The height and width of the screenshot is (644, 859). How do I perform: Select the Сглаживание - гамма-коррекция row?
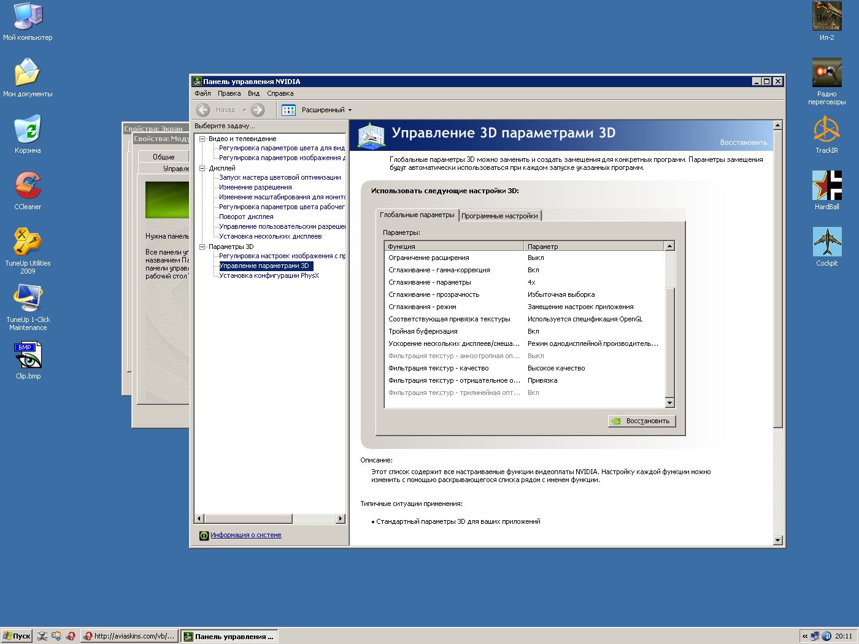pos(525,270)
